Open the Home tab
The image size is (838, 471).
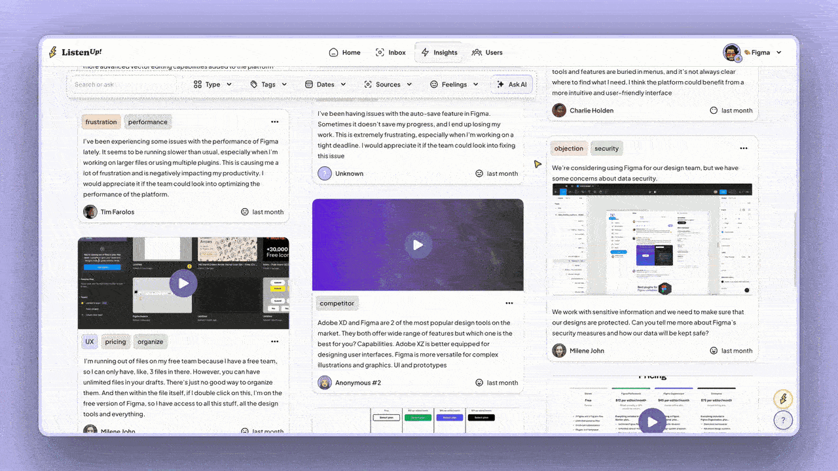[x=344, y=52]
